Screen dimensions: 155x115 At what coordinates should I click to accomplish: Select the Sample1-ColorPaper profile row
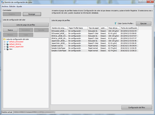point(94,51)
